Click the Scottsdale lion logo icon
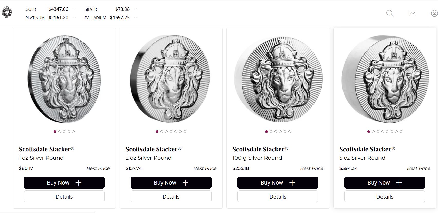 [x=7, y=12]
